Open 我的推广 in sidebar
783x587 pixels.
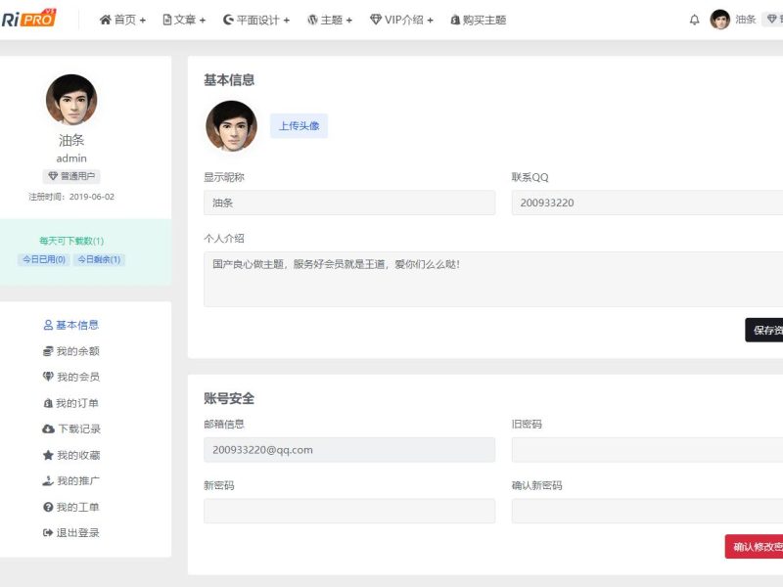pyautogui.click(x=71, y=481)
